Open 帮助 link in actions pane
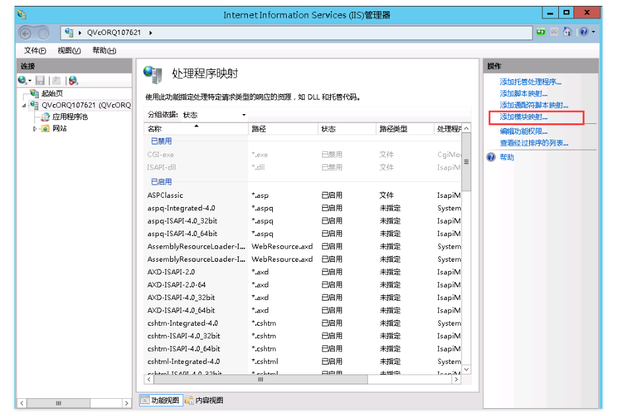 click(507, 158)
